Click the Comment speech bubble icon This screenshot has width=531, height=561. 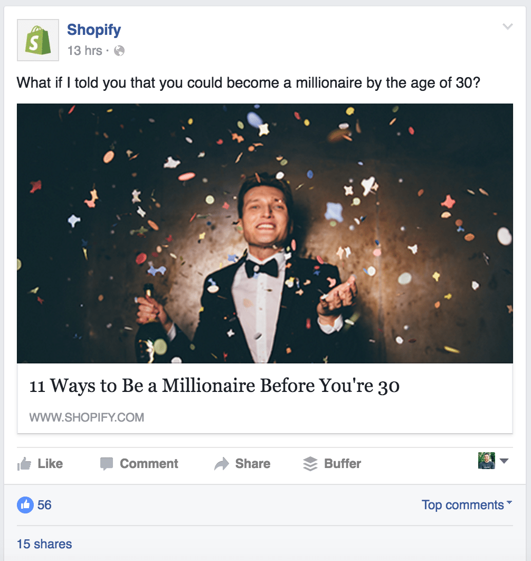click(x=107, y=463)
